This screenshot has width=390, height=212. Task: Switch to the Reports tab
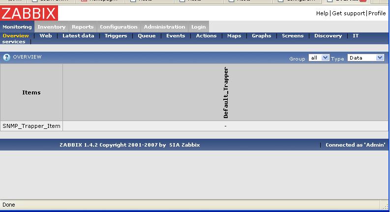(x=83, y=27)
